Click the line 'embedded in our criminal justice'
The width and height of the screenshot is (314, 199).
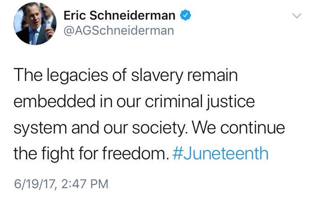click(x=134, y=102)
